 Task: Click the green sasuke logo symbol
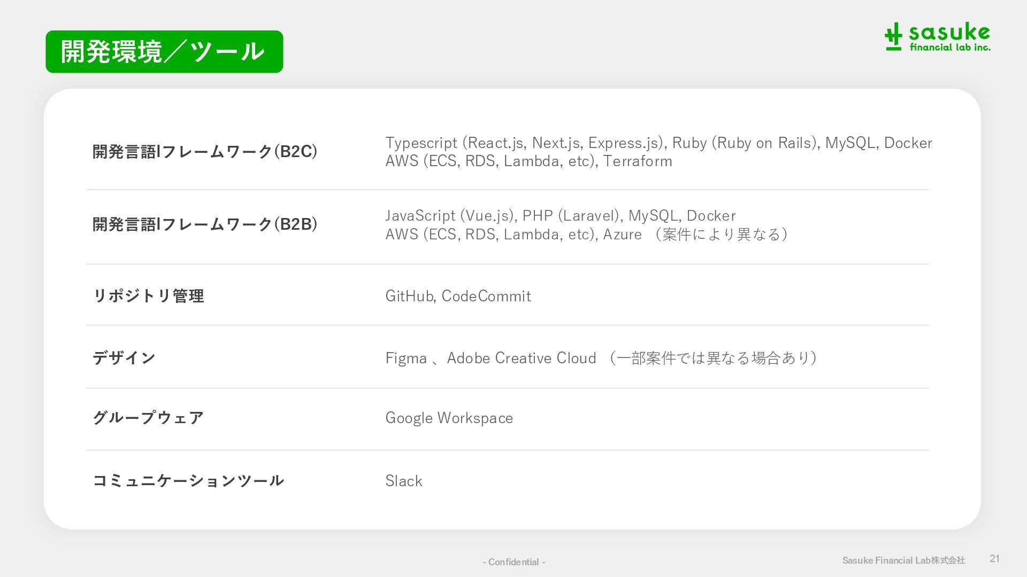coord(893,37)
